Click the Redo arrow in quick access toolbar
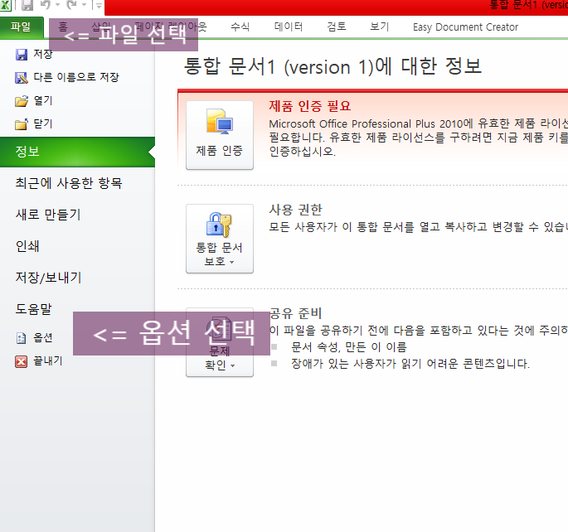Viewport: 568px width, 532px height. (x=71, y=5)
